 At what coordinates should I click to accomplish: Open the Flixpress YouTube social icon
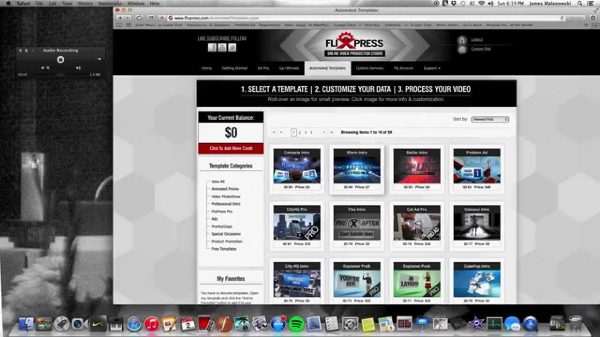(222, 47)
